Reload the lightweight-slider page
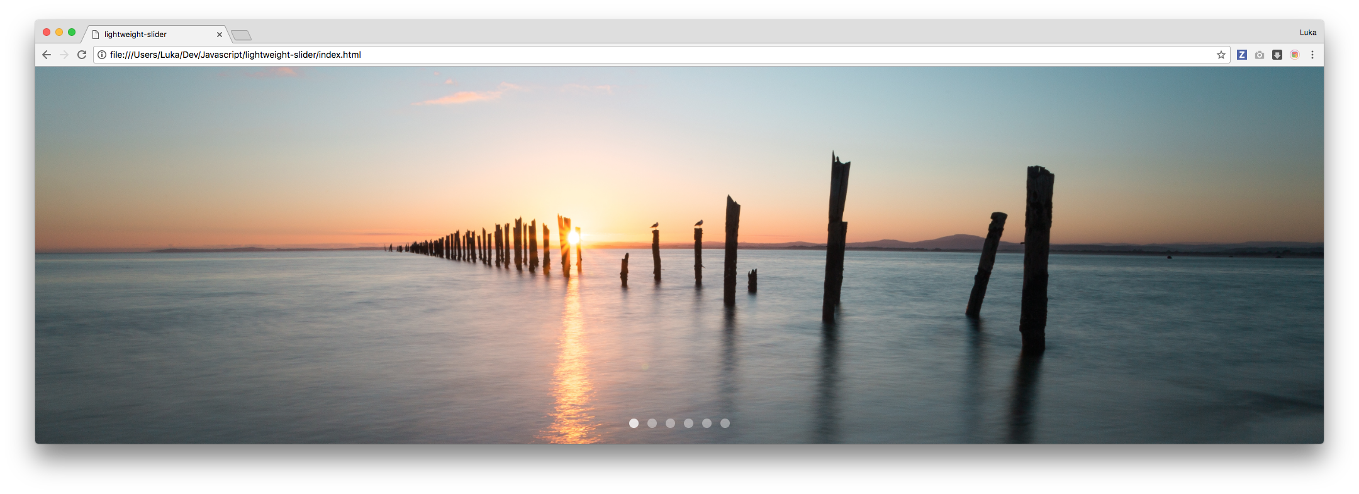This screenshot has height=494, width=1359. coord(82,55)
